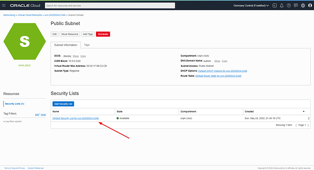
Task: Click the Oracle Cloud logo
Action: (x=25, y=5)
